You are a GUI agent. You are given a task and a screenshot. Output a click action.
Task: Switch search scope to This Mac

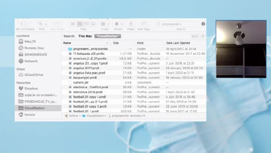pyautogui.click(x=85, y=36)
